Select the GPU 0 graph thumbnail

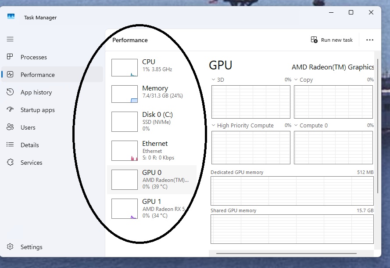pos(124,180)
